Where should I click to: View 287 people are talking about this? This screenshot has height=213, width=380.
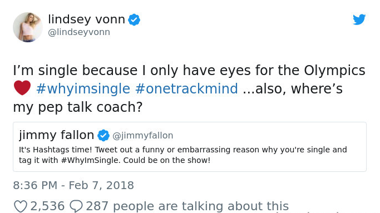[187, 206]
